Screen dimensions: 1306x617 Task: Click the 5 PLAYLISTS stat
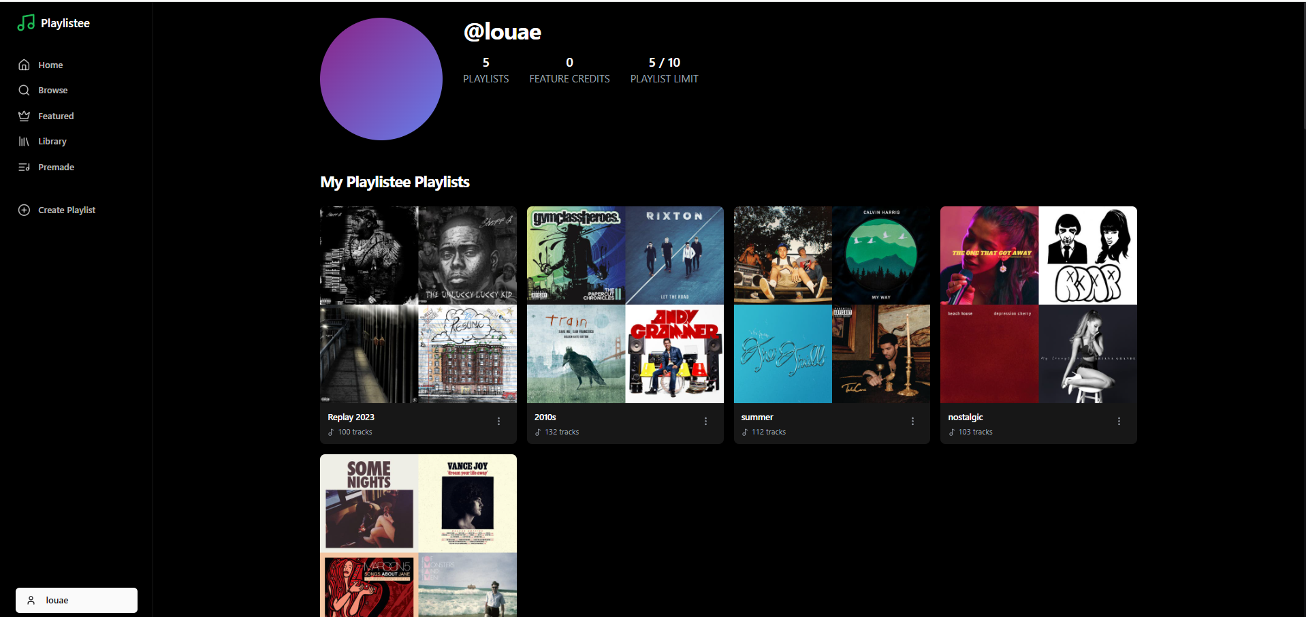pos(485,70)
